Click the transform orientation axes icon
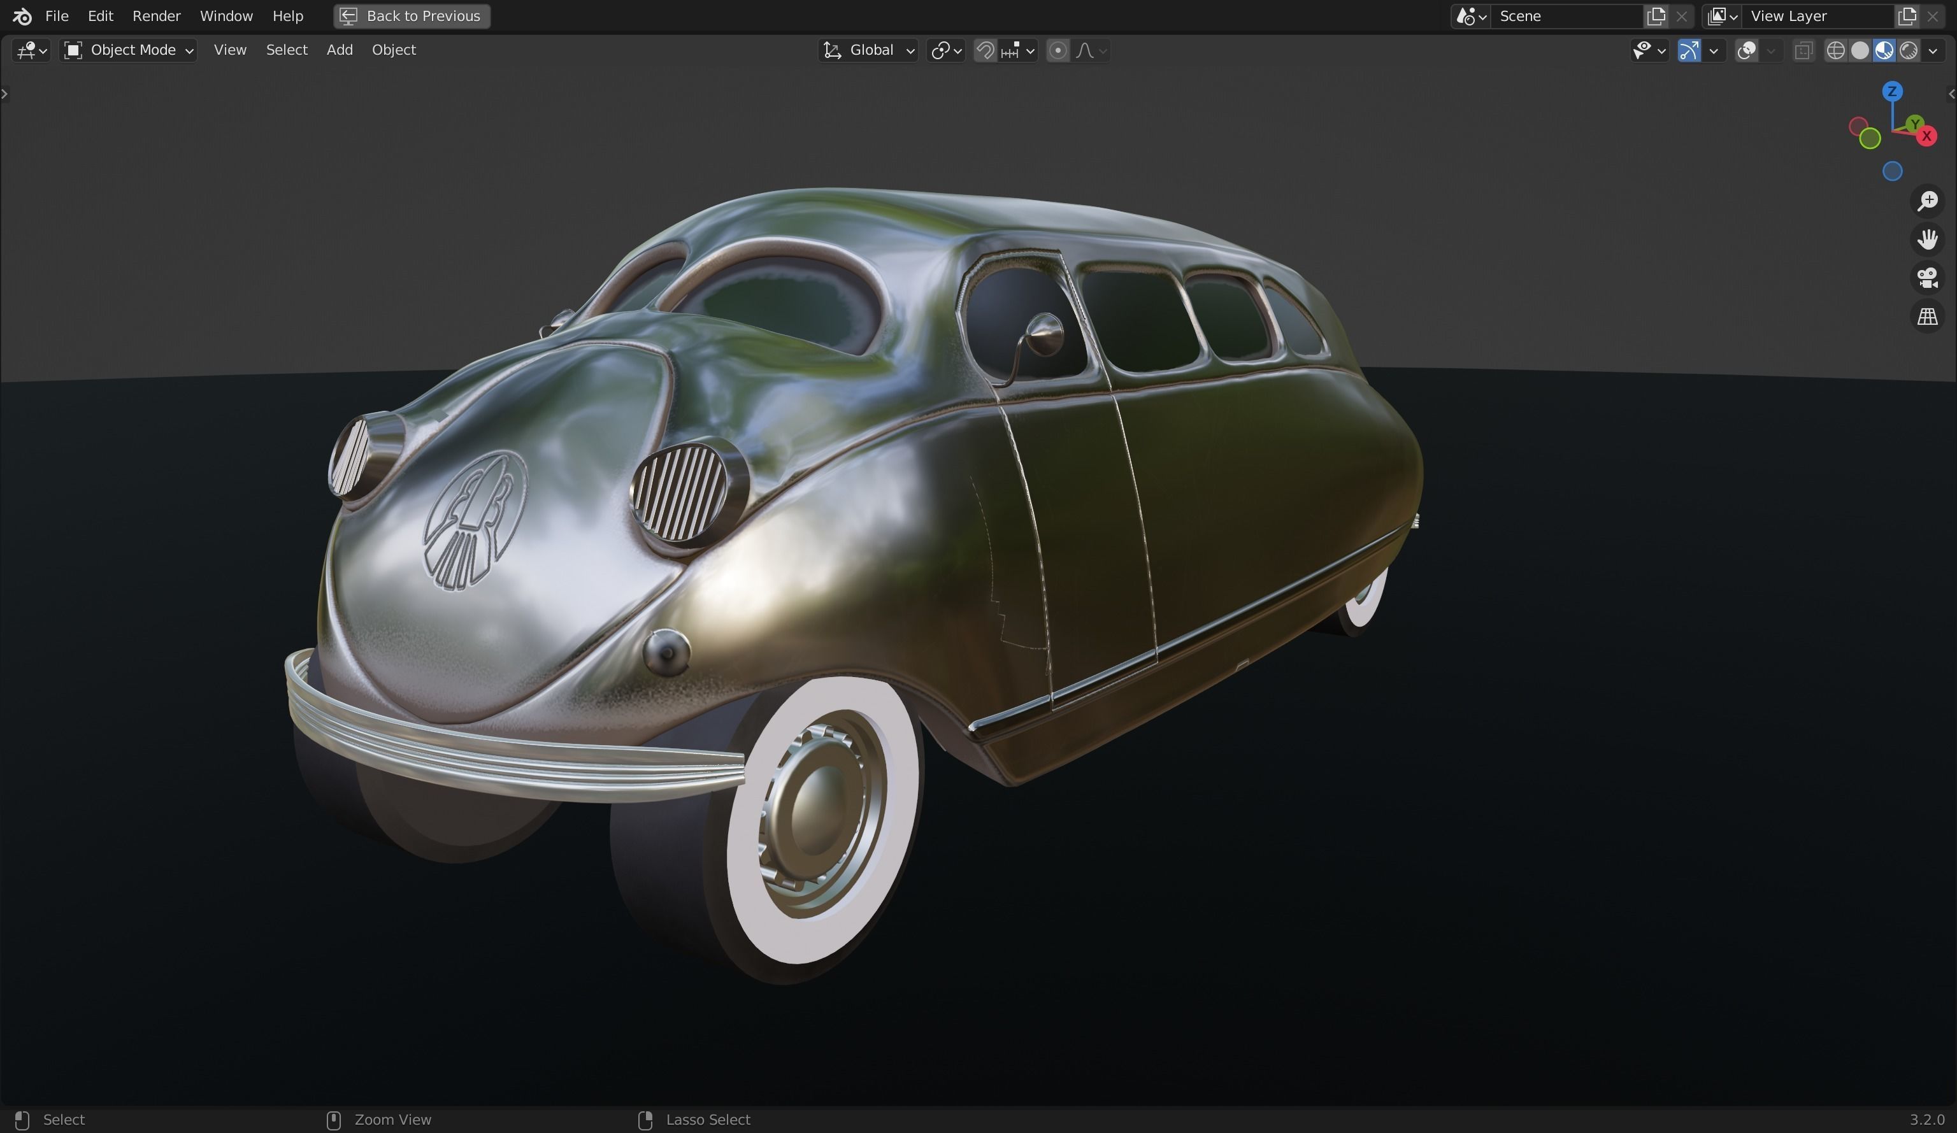The height and width of the screenshot is (1133, 1957). 833,50
